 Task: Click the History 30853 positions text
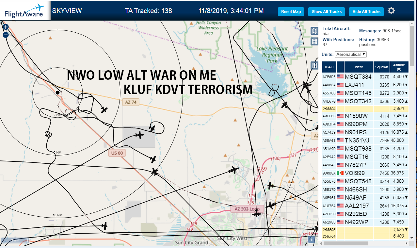[x=374, y=42]
